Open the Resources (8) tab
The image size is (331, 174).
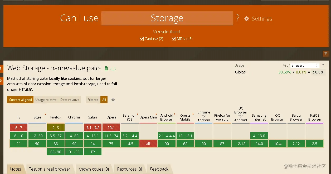tap(129, 169)
